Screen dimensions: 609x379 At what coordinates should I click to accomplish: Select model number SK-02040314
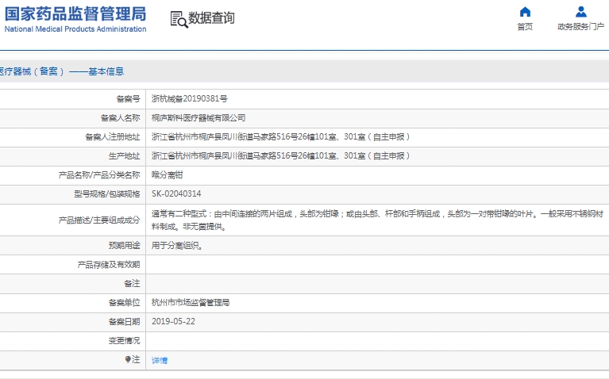click(176, 194)
